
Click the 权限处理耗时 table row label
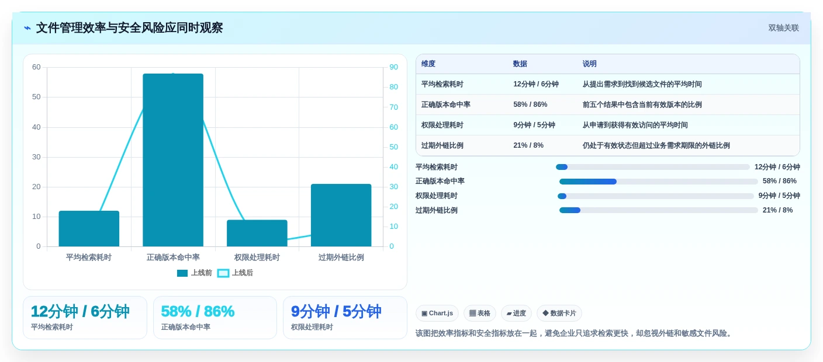click(442, 125)
